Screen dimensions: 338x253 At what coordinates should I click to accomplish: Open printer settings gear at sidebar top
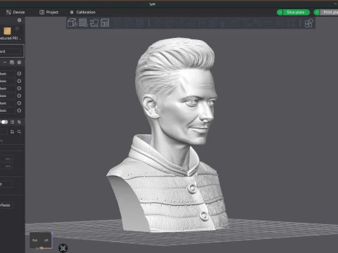click(19, 20)
